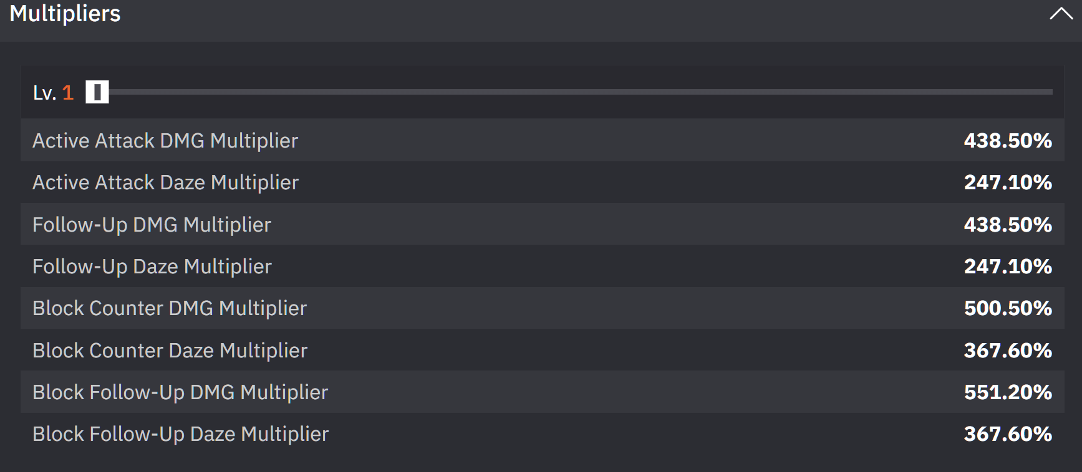Click the Block Counter Daze value 367.60%
This screenshot has height=472, width=1082.
tap(1008, 351)
